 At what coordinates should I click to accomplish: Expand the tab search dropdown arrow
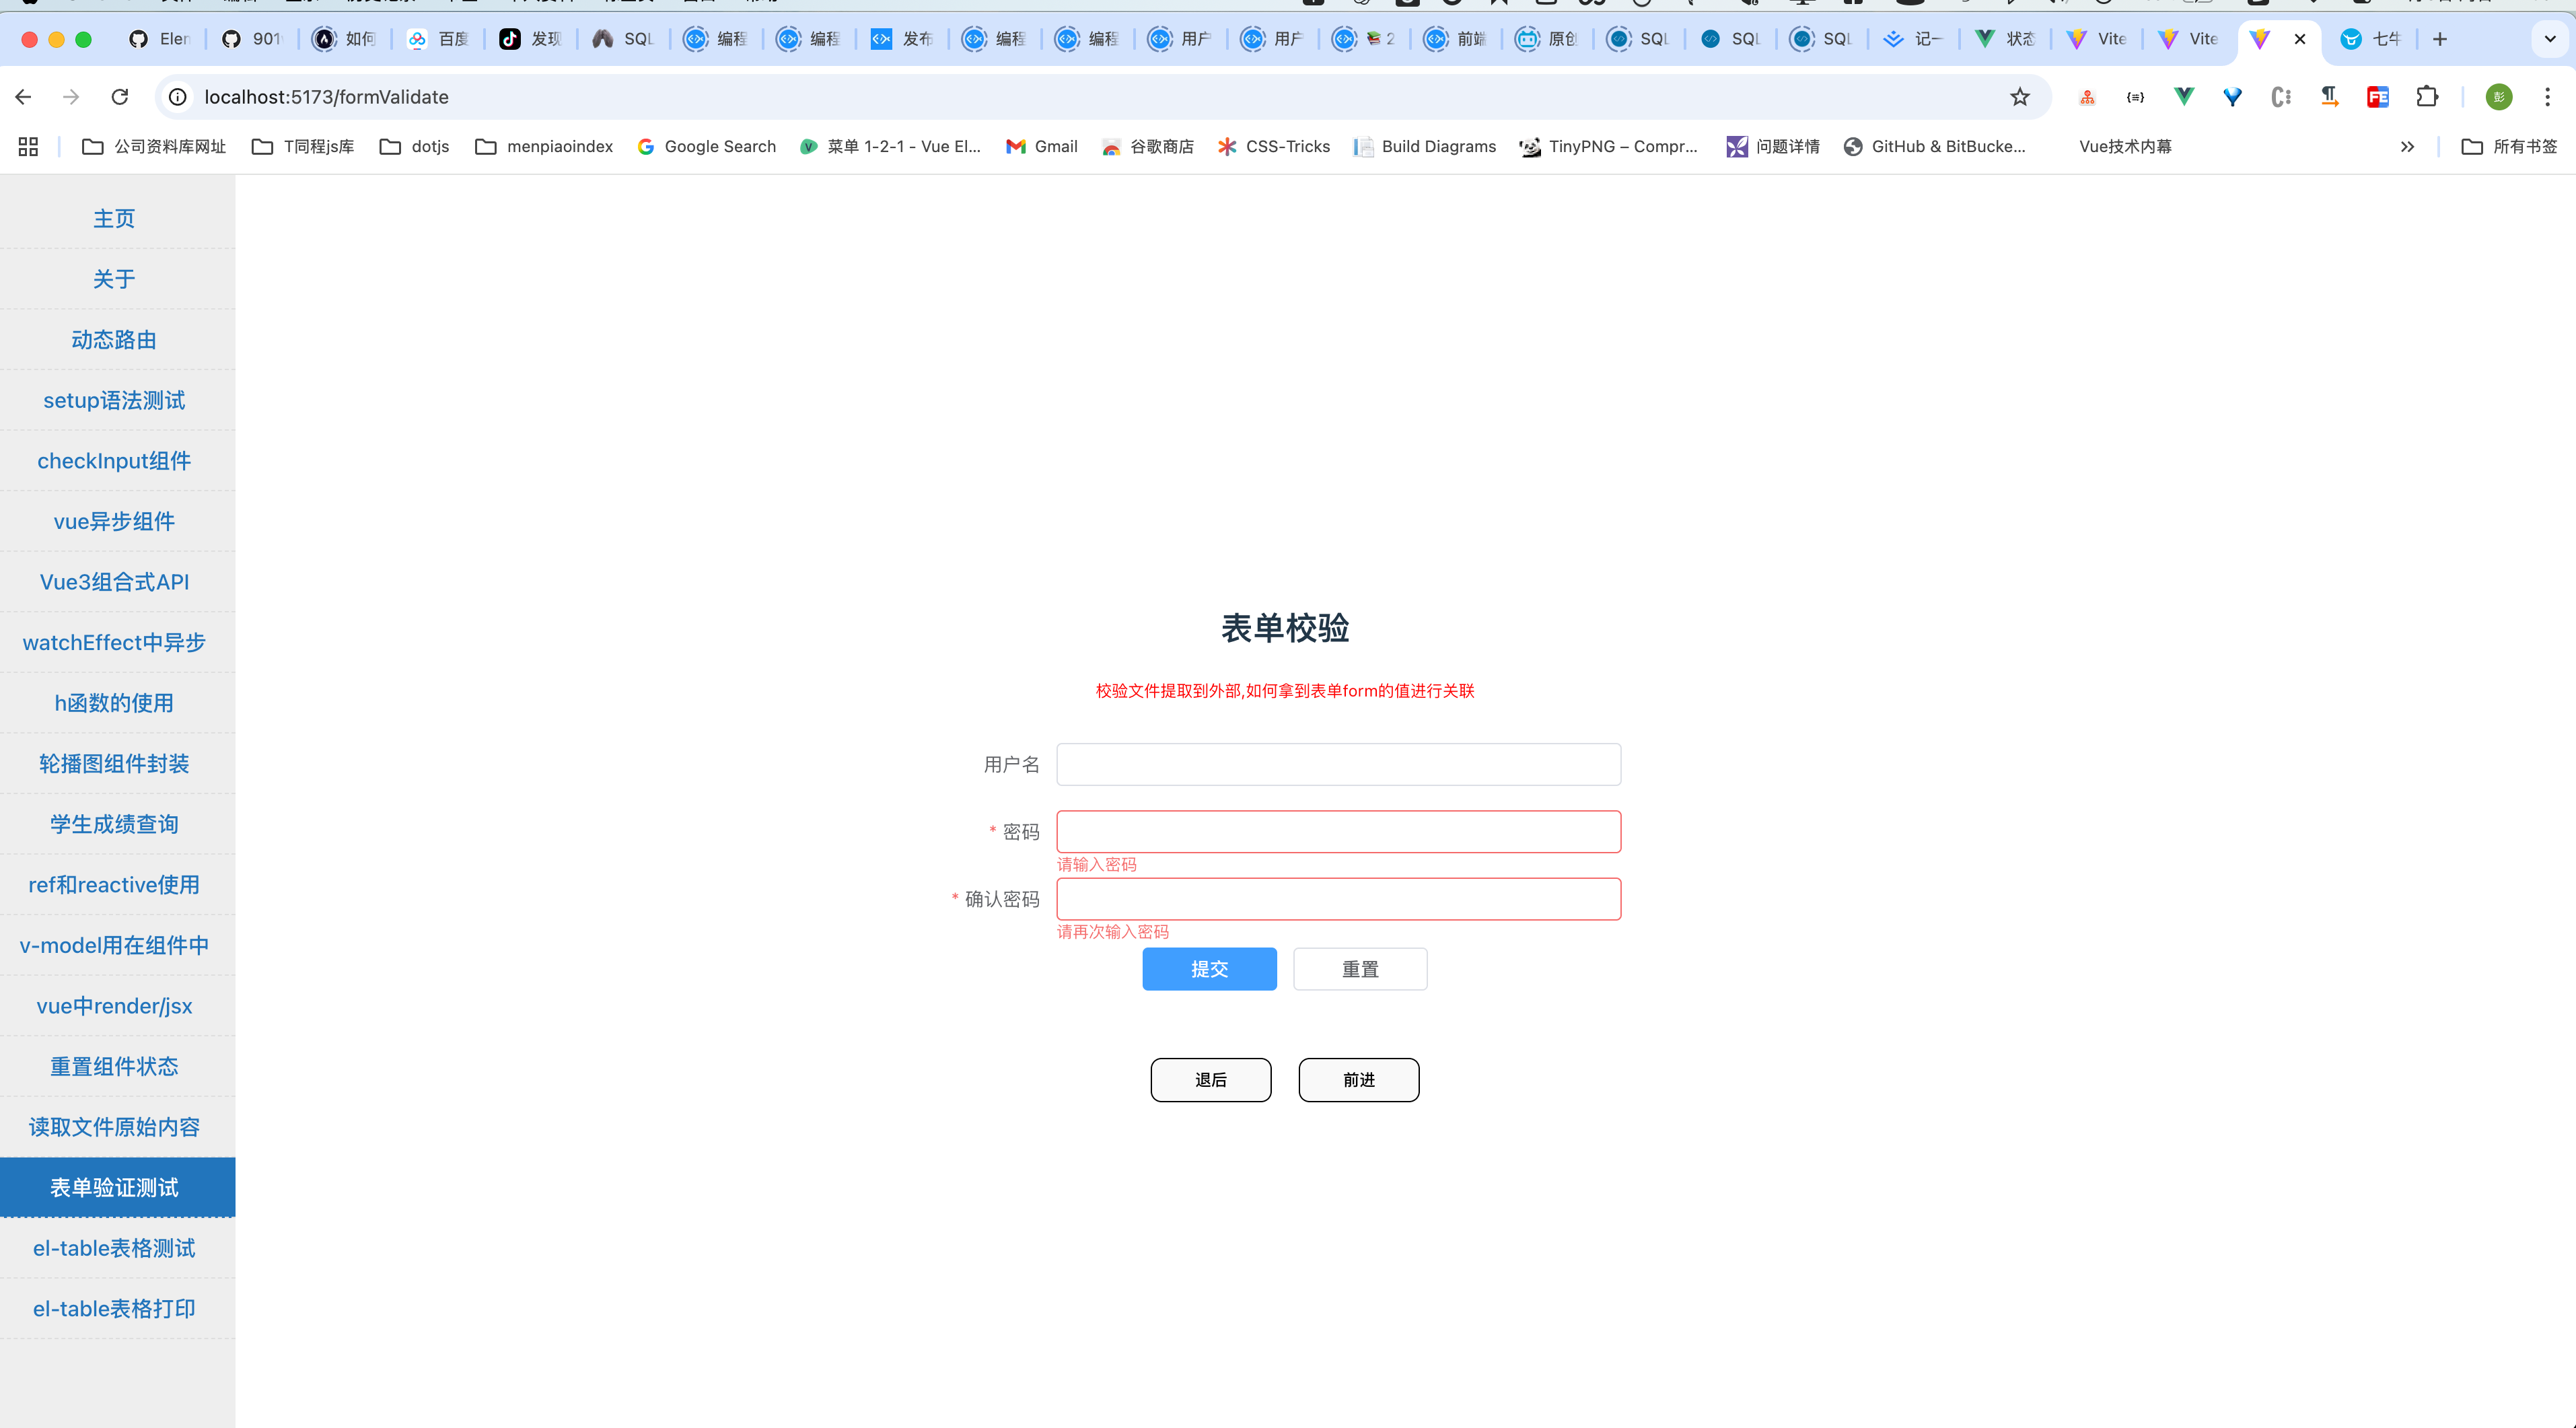point(2550,39)
